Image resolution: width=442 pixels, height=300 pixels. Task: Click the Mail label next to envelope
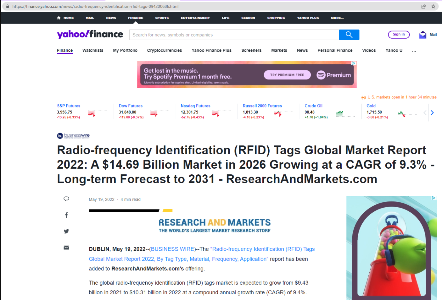coord(433,35)
